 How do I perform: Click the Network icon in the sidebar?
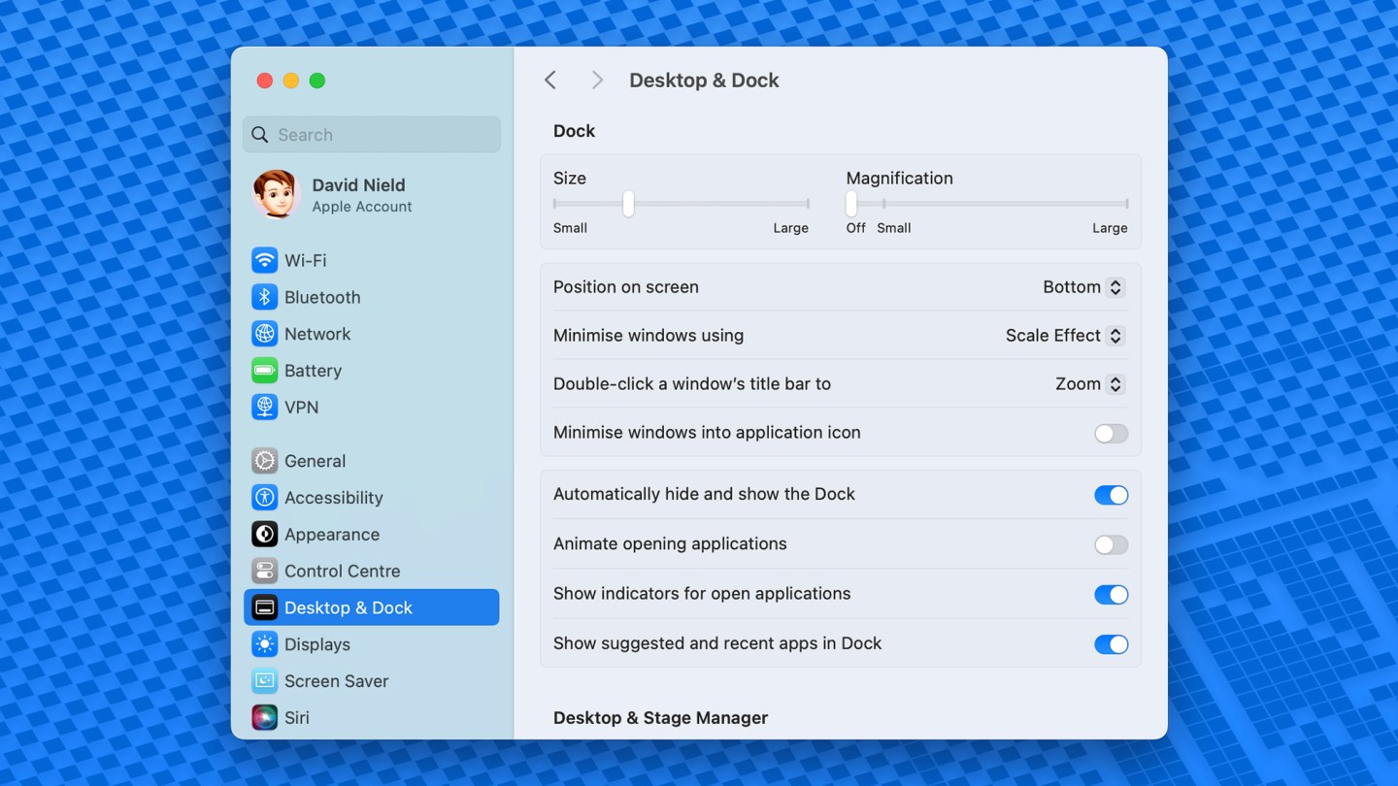pyautogui.click(x=264, y=334)
